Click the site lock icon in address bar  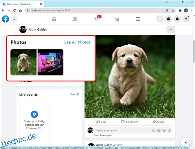pyautogui.click(x=28, y=10)
